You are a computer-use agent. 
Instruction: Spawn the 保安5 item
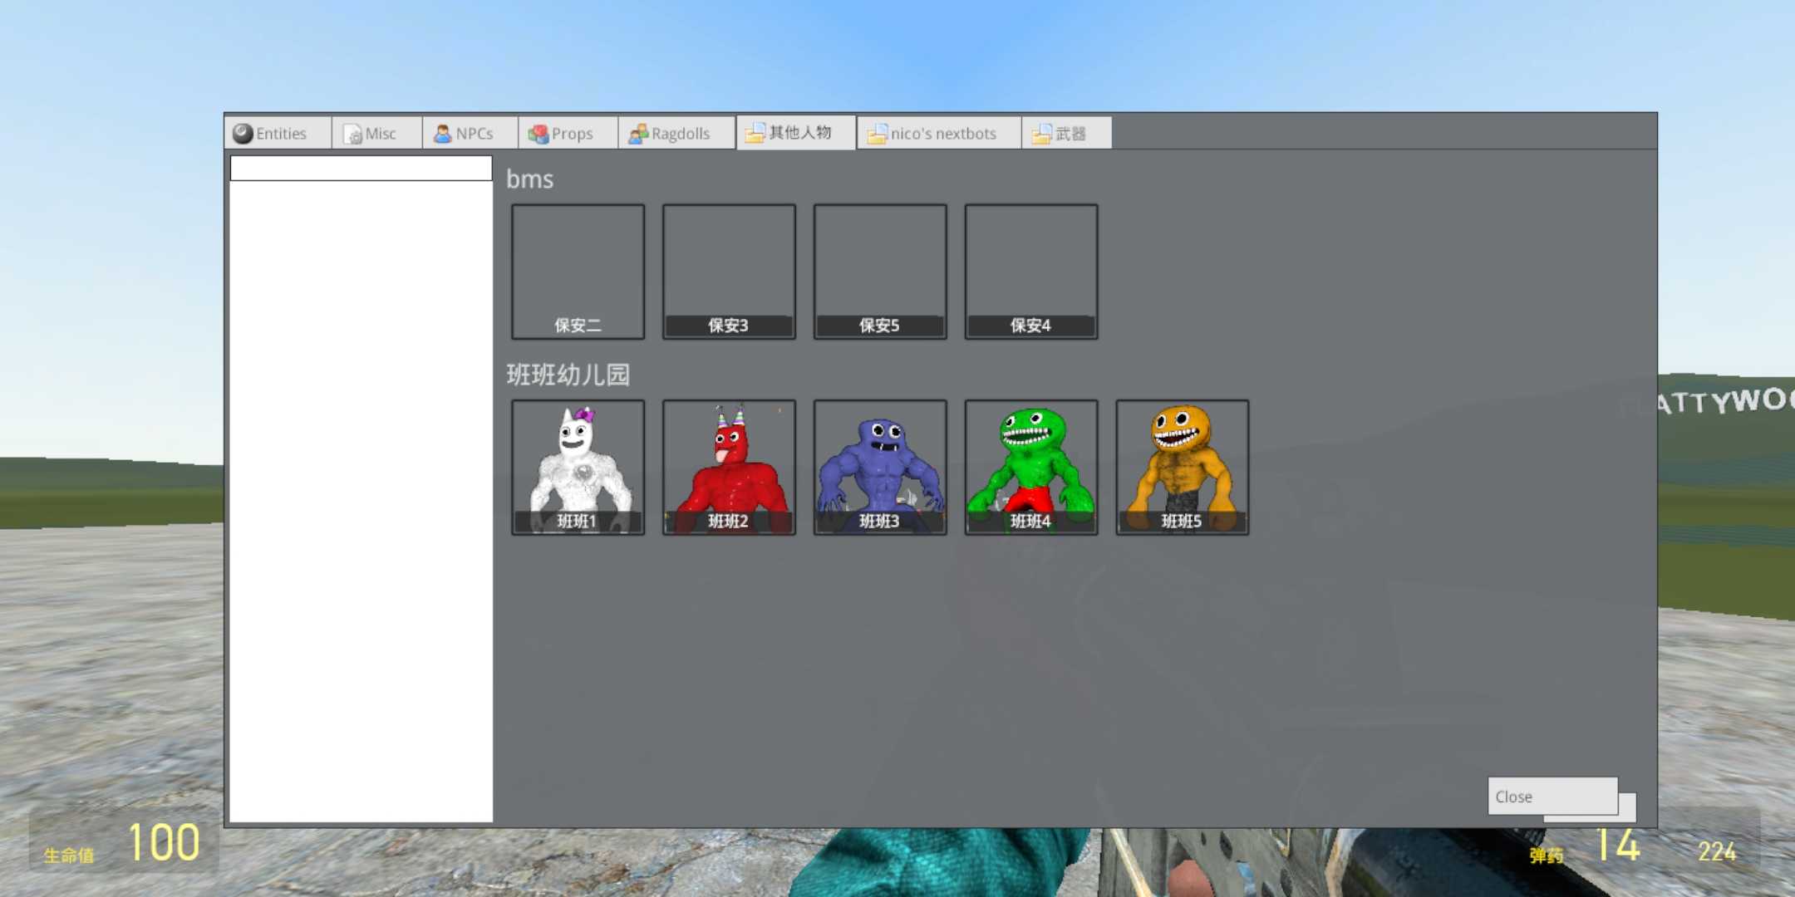coord(880,272)
